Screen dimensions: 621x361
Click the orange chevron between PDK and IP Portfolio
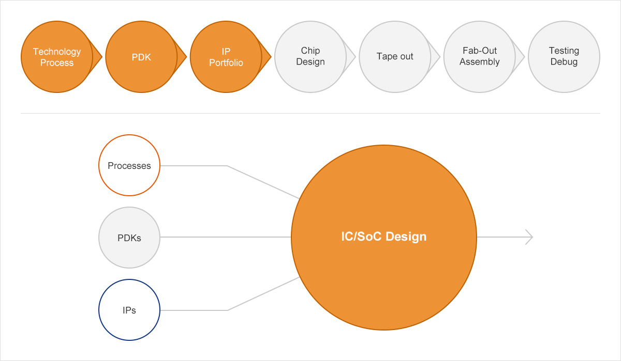coord(182,57)
